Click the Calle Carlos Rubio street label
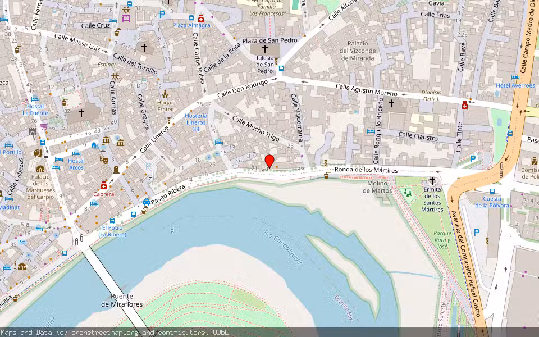Screen dimensions: 539x337 tap(199, 58)
